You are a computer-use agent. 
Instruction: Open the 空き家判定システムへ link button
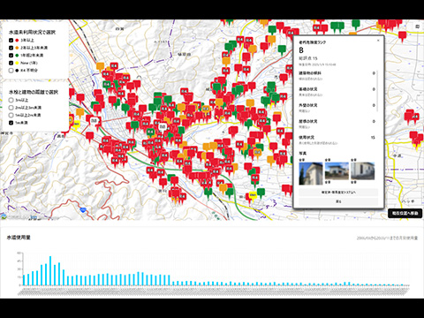[x=338, y=193]
